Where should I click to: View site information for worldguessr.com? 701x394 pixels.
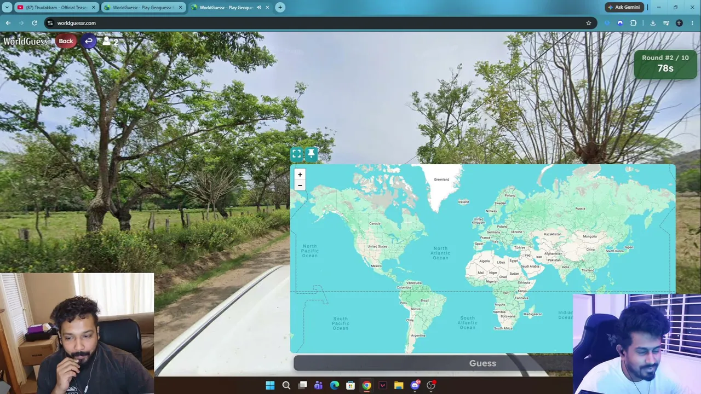tap(50, 23)
